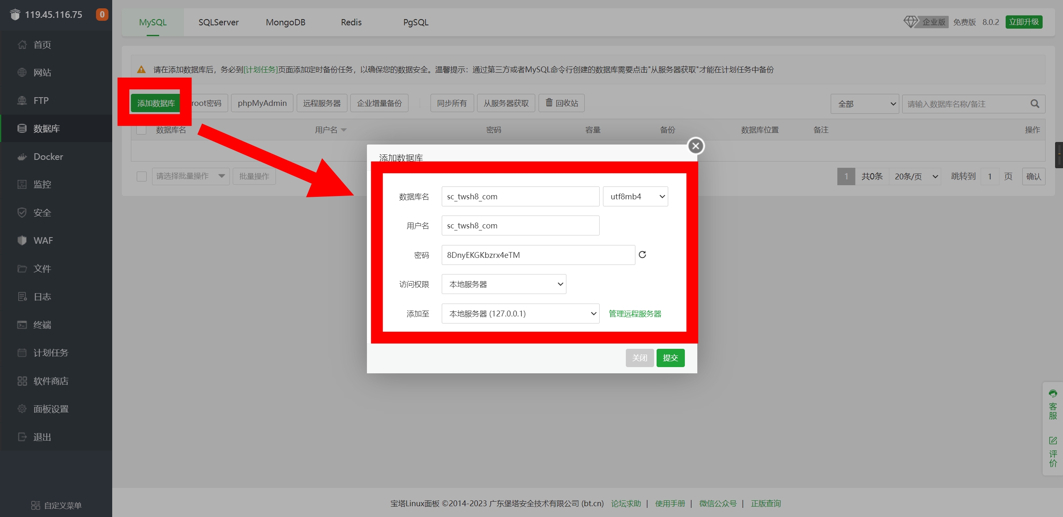This screenshot has width=1063, height=517.
Task: Click the customer service headset icon
Action: click(1053, 394)
